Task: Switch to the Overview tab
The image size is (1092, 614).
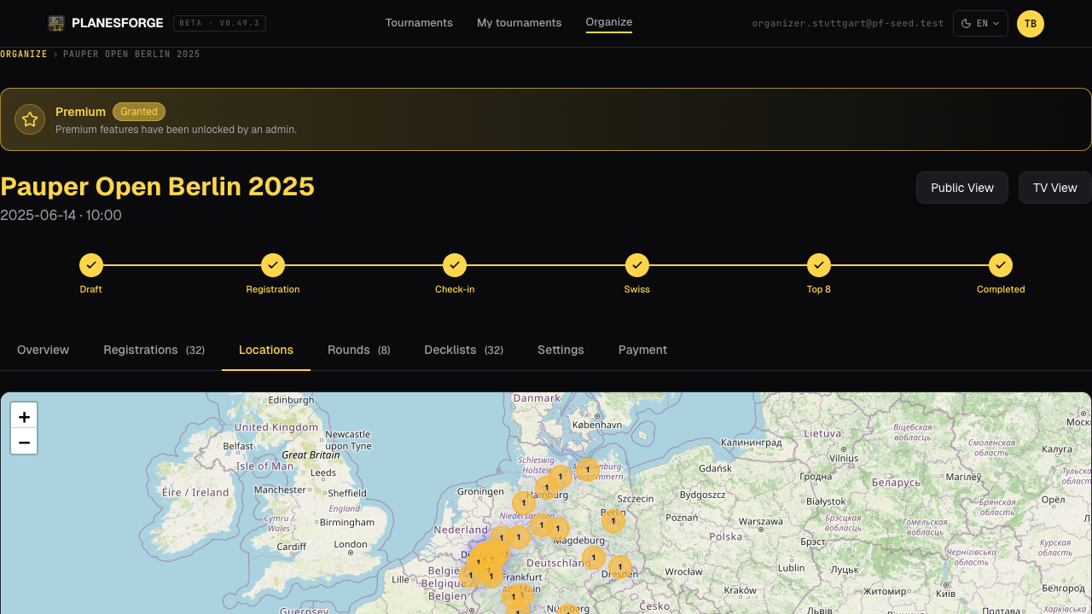Action: 44,350
